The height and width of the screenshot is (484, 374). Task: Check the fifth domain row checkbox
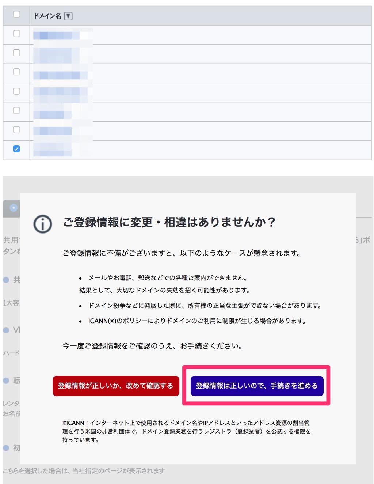click(x=16, y=111)
